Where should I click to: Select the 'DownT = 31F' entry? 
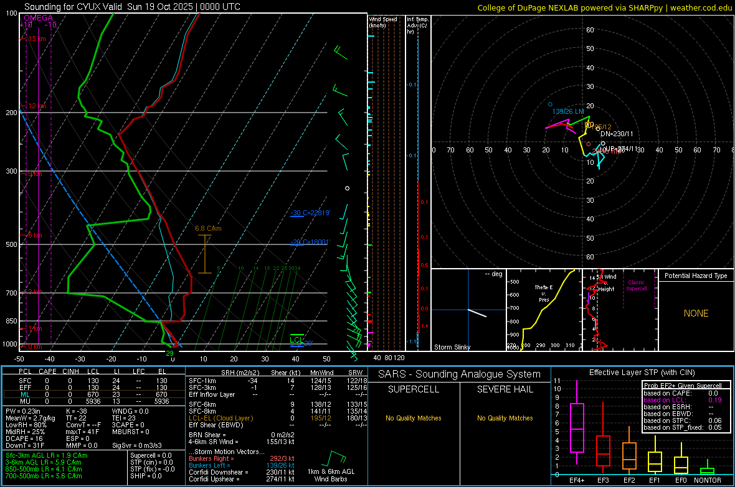pos(25,445)
